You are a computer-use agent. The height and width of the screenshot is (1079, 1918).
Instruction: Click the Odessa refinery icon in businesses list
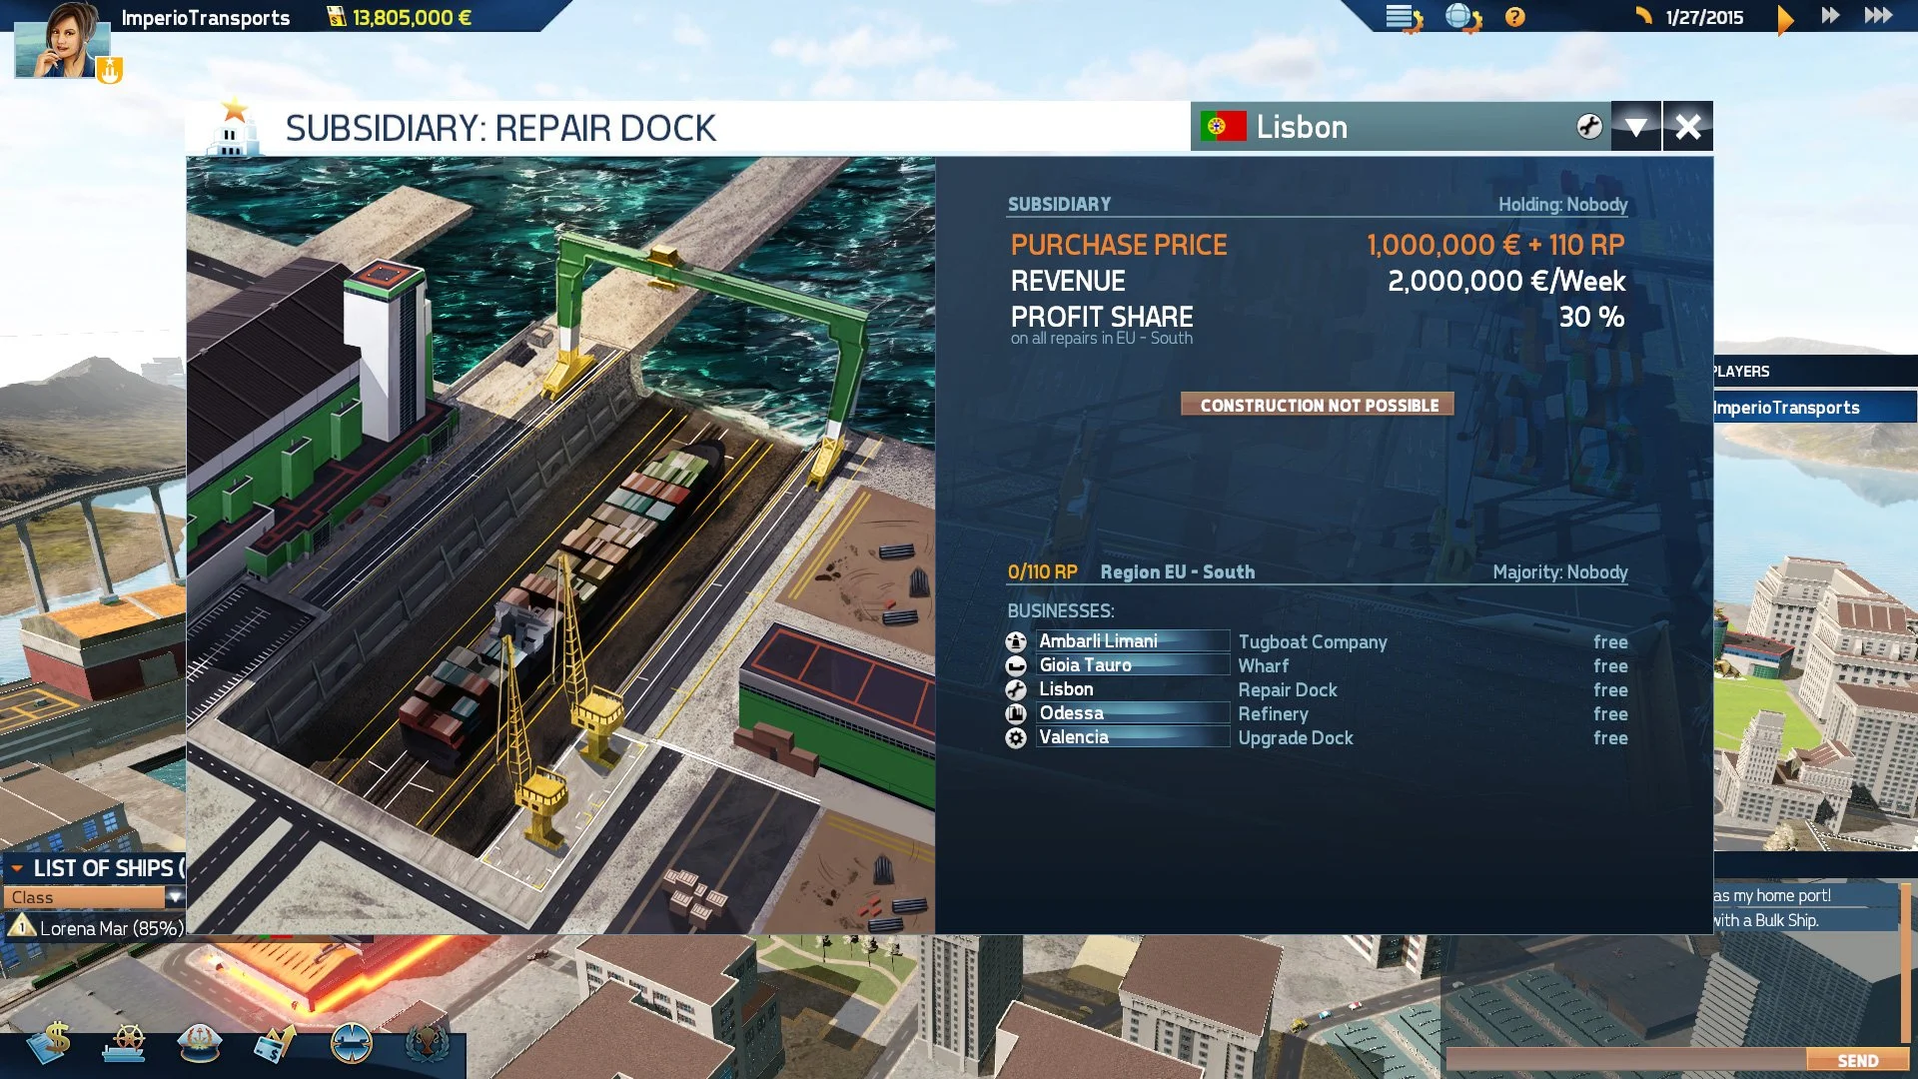pyautogui.click(x=1016, y=713)
